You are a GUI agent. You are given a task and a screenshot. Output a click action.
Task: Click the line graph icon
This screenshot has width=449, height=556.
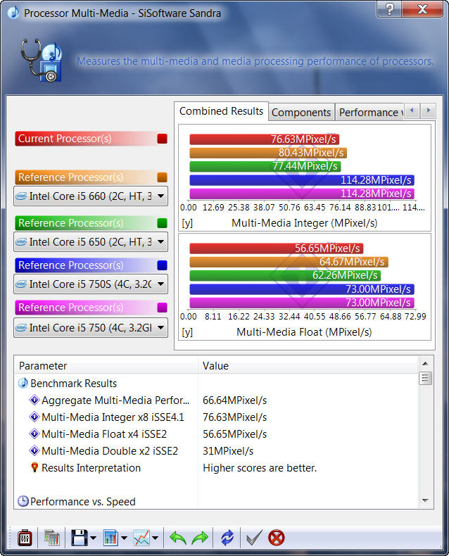coord(141,538)
